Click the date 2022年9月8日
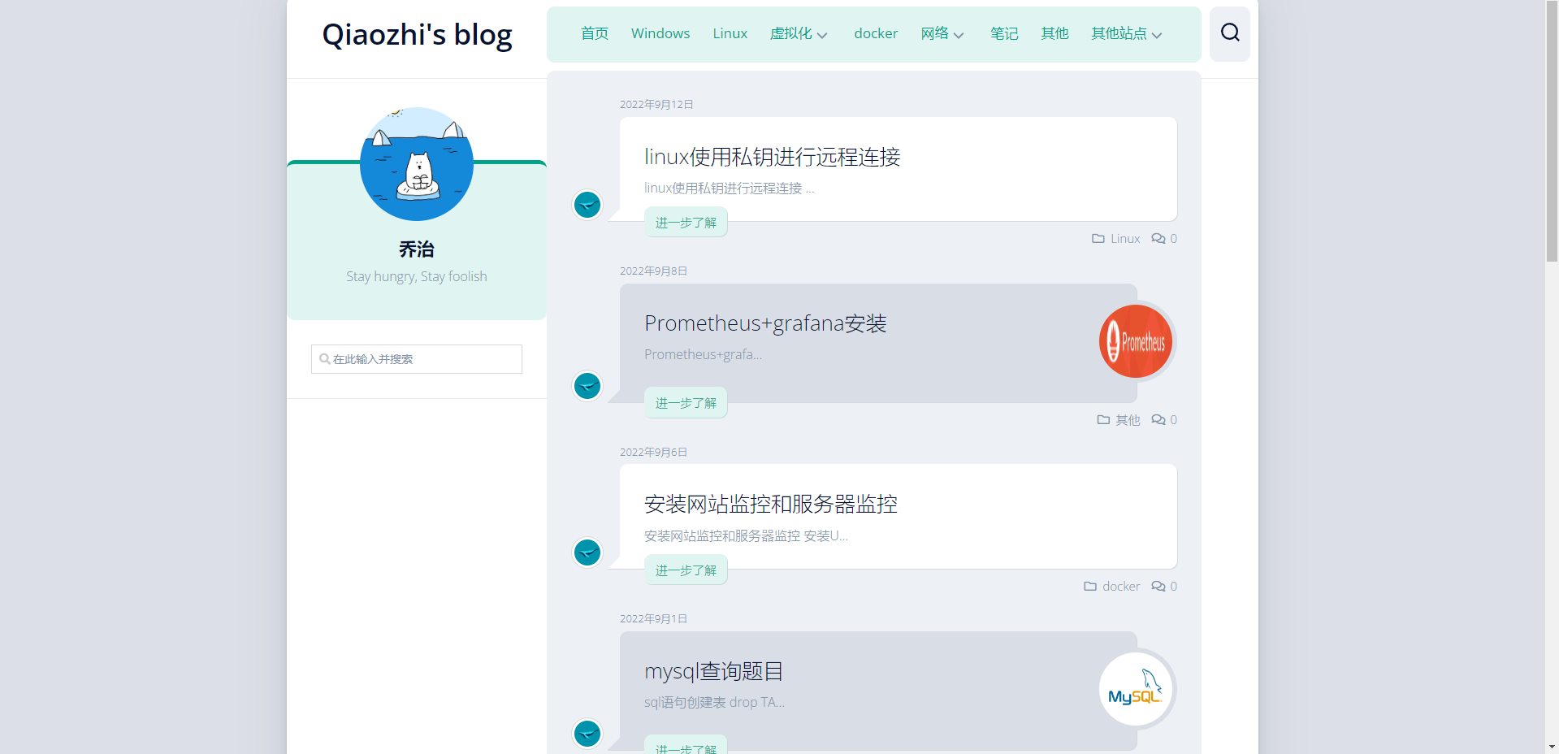Image resolution: width=1559 pixels, height=754 pixels. pyautogui.click(x=653, y=271)
